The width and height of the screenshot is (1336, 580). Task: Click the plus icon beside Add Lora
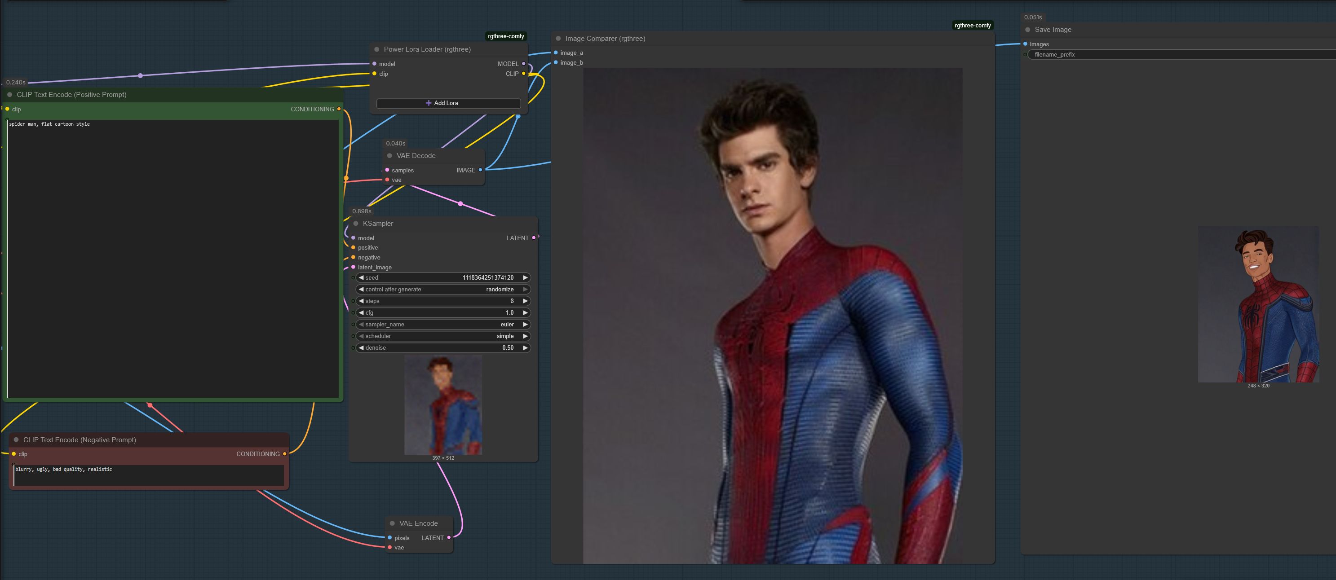[x=429, y=103]
